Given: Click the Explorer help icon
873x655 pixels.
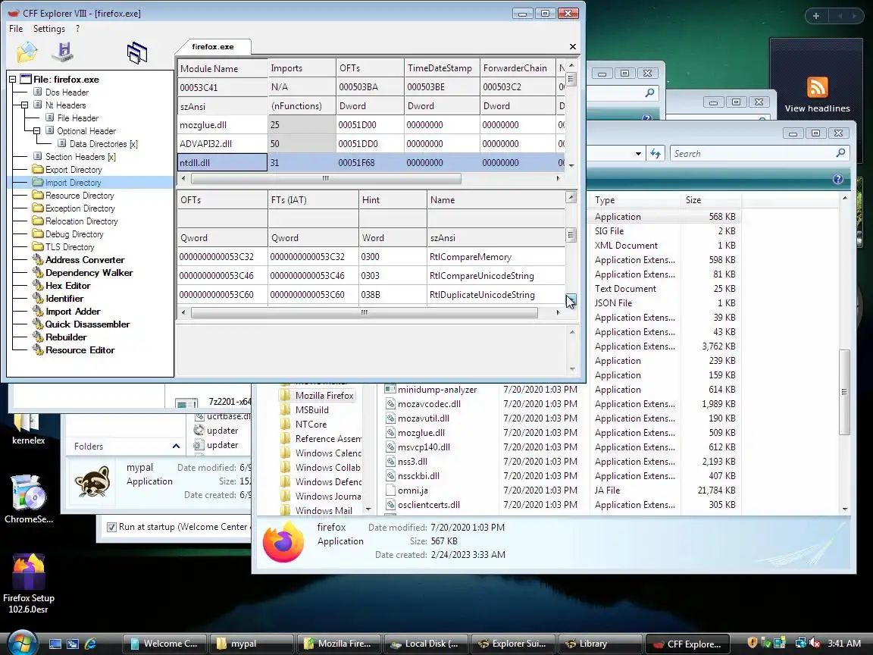Looking at the screenshot, I should click(x=838, y=179).
